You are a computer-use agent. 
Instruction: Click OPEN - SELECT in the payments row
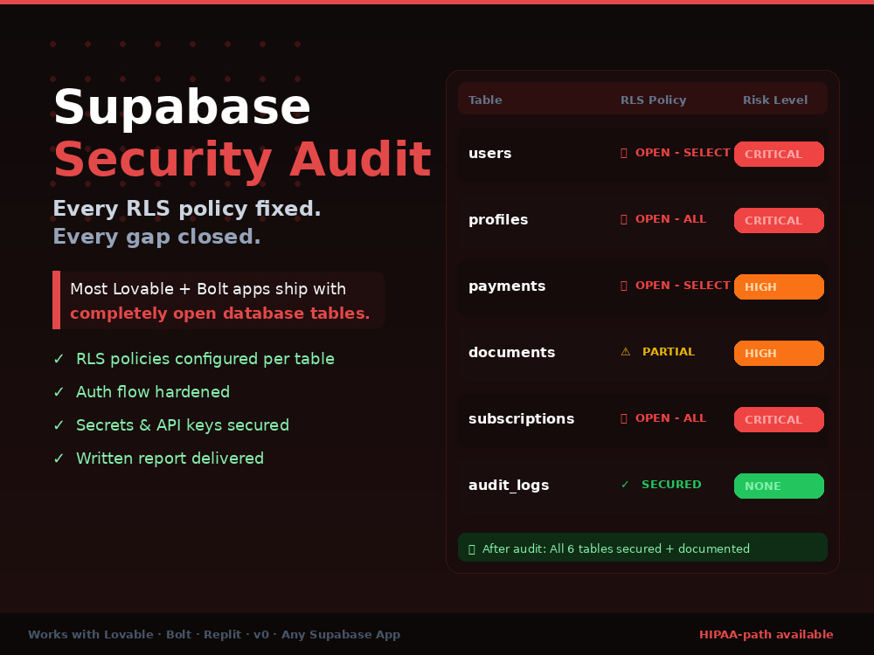683,286
